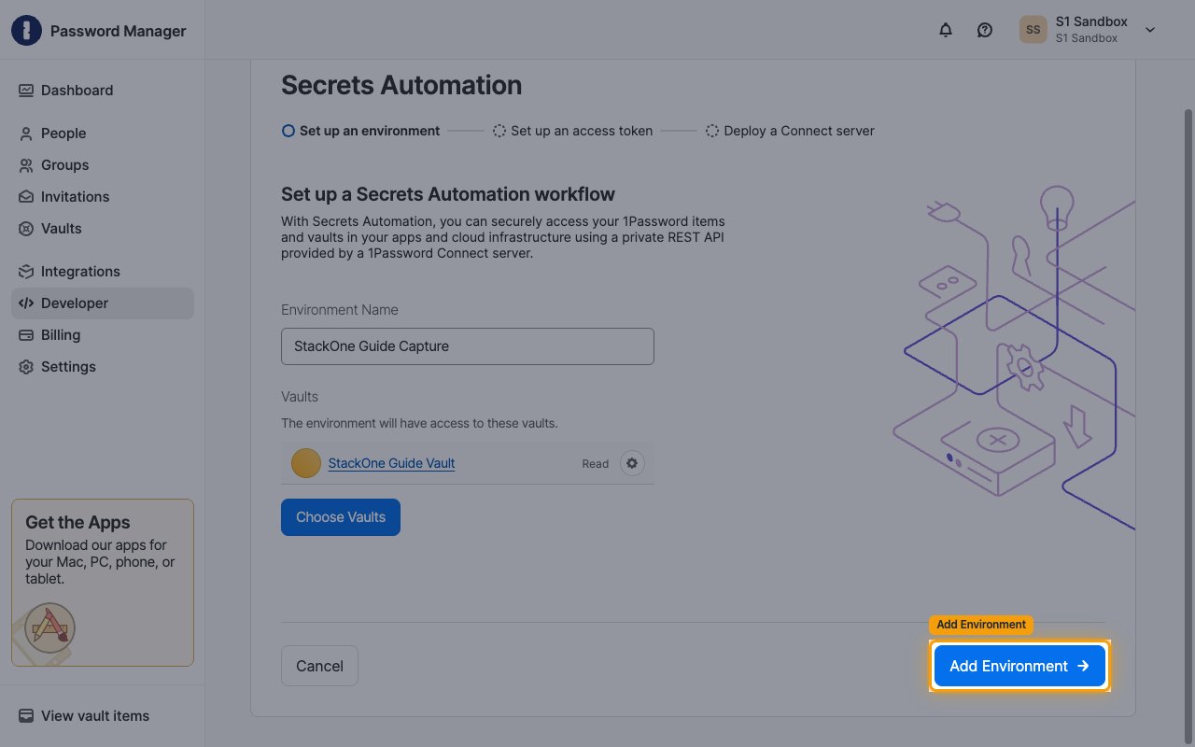Go to the People section
1195x747 pixels.
point(103,134)
